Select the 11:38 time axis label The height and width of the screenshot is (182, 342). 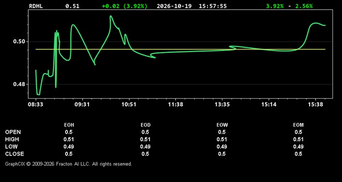click(x=176, y=105)
